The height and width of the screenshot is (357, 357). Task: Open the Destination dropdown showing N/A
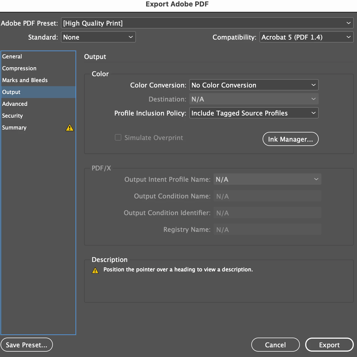click(254, 99)
